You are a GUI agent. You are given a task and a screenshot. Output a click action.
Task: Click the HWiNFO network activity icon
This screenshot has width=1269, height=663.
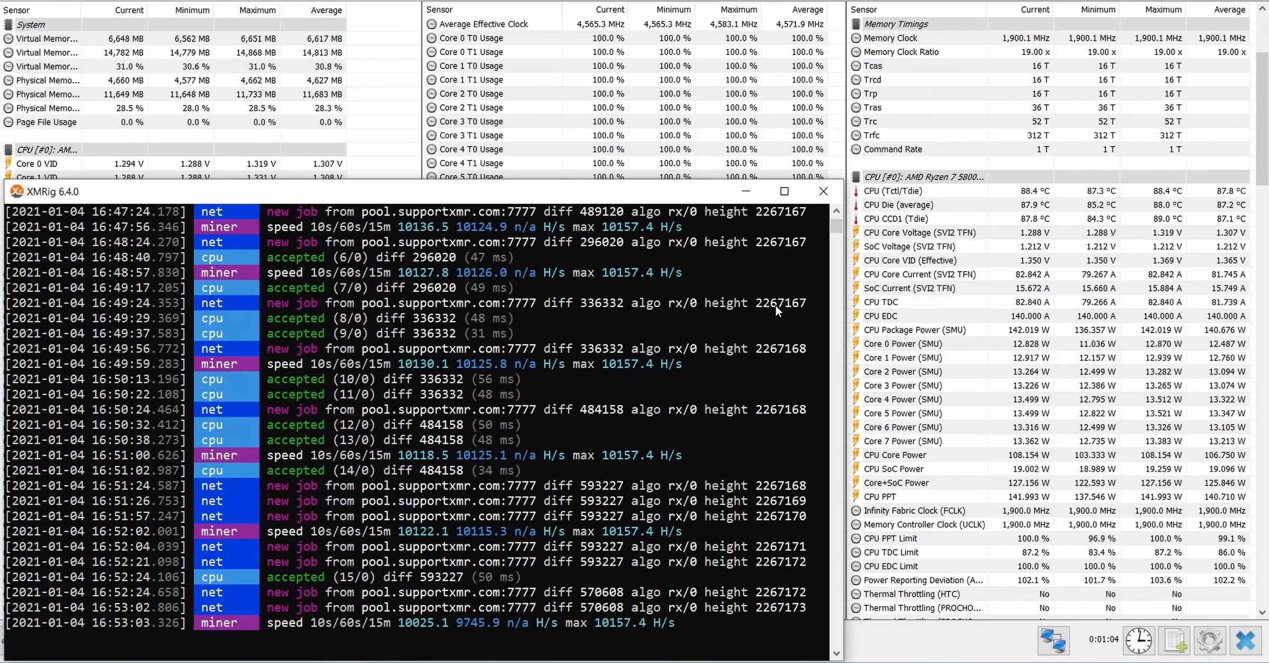click(1052, 641)
